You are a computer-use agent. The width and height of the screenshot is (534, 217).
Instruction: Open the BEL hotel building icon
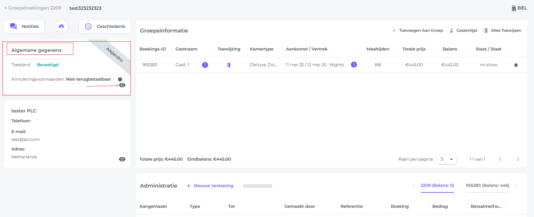click(x=514, y=8)
